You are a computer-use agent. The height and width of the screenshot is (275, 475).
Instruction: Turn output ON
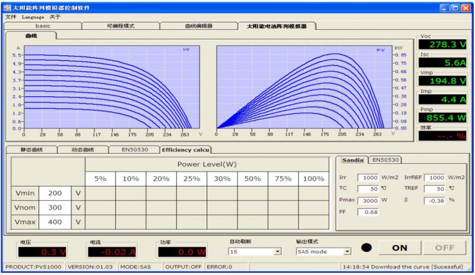pos(400,248)
